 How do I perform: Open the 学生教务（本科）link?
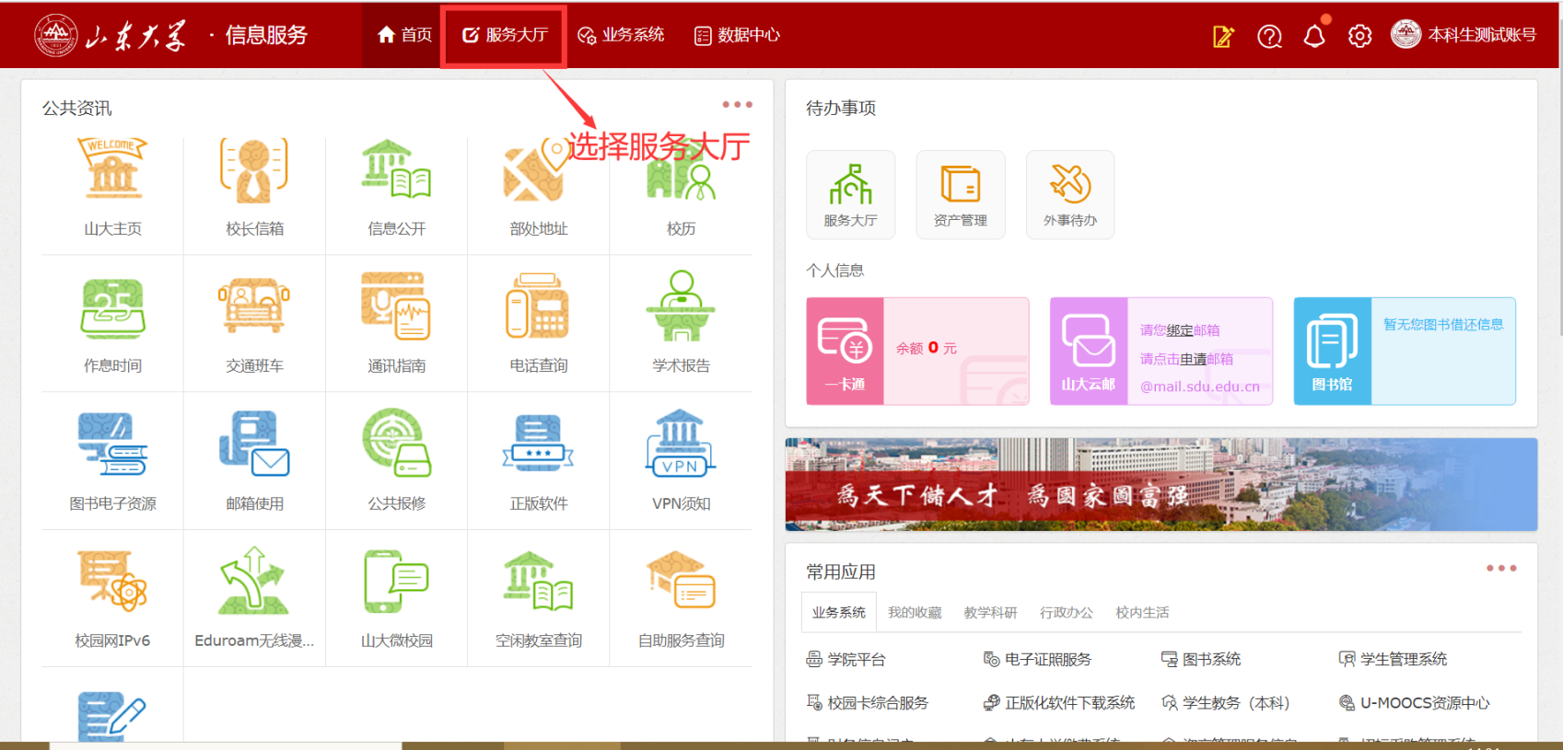click(x=1226, y=702)
